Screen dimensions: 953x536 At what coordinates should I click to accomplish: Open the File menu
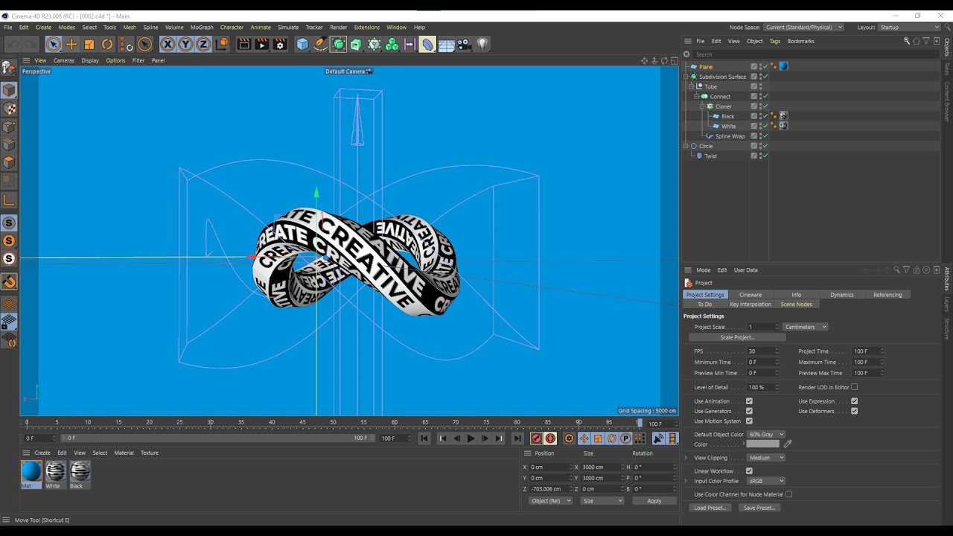tap(8, 28)
